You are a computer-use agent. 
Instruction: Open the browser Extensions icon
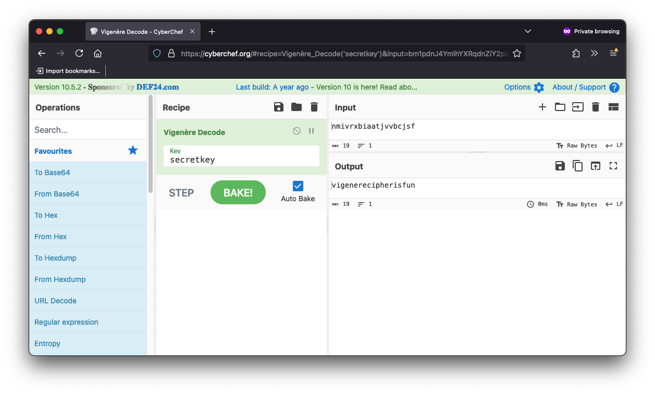pos(576,53)
